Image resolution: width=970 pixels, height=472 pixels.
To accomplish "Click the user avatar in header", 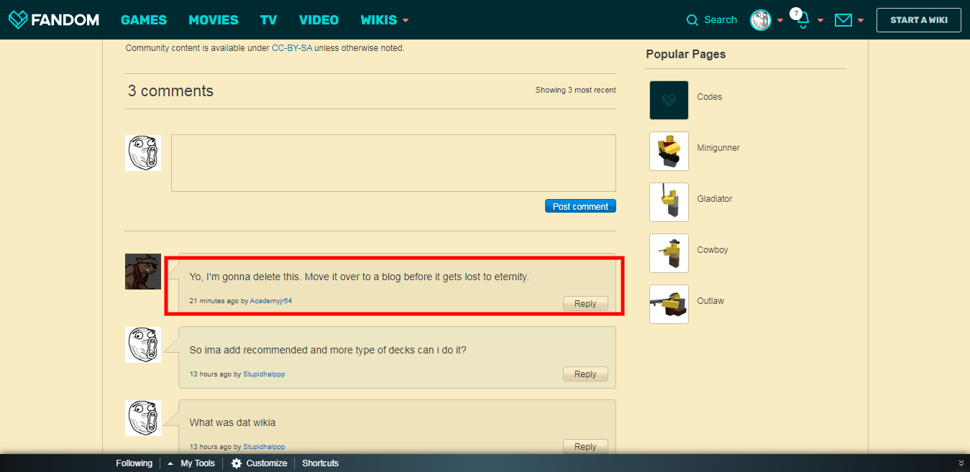I will (x=761, y=20).
